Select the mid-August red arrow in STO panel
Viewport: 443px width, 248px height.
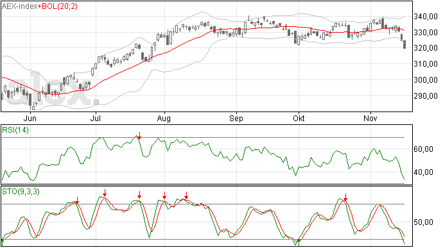[186, 195]
